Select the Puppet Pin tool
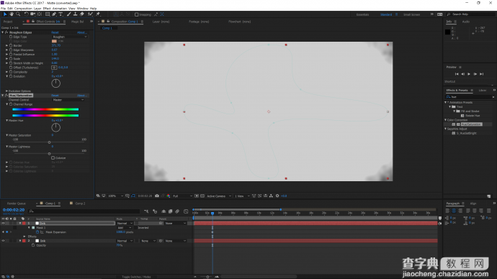The width and height of the screenshot is (497, 279). point(98,14)
